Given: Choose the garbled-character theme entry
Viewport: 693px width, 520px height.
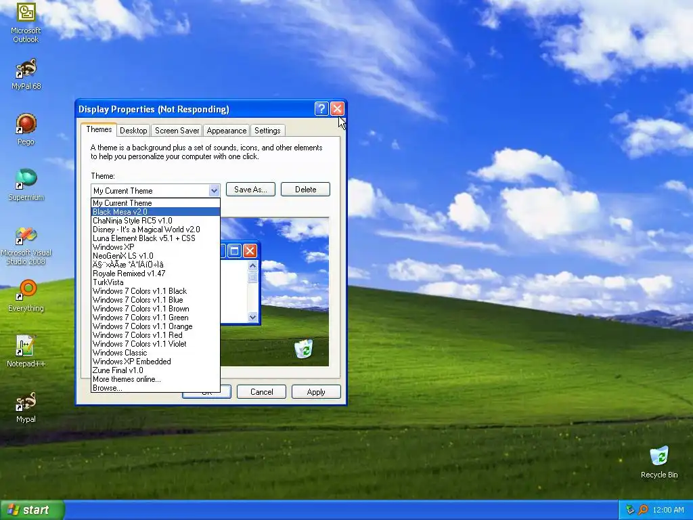Looking at the screenshot, I should [x=156, y=265].
